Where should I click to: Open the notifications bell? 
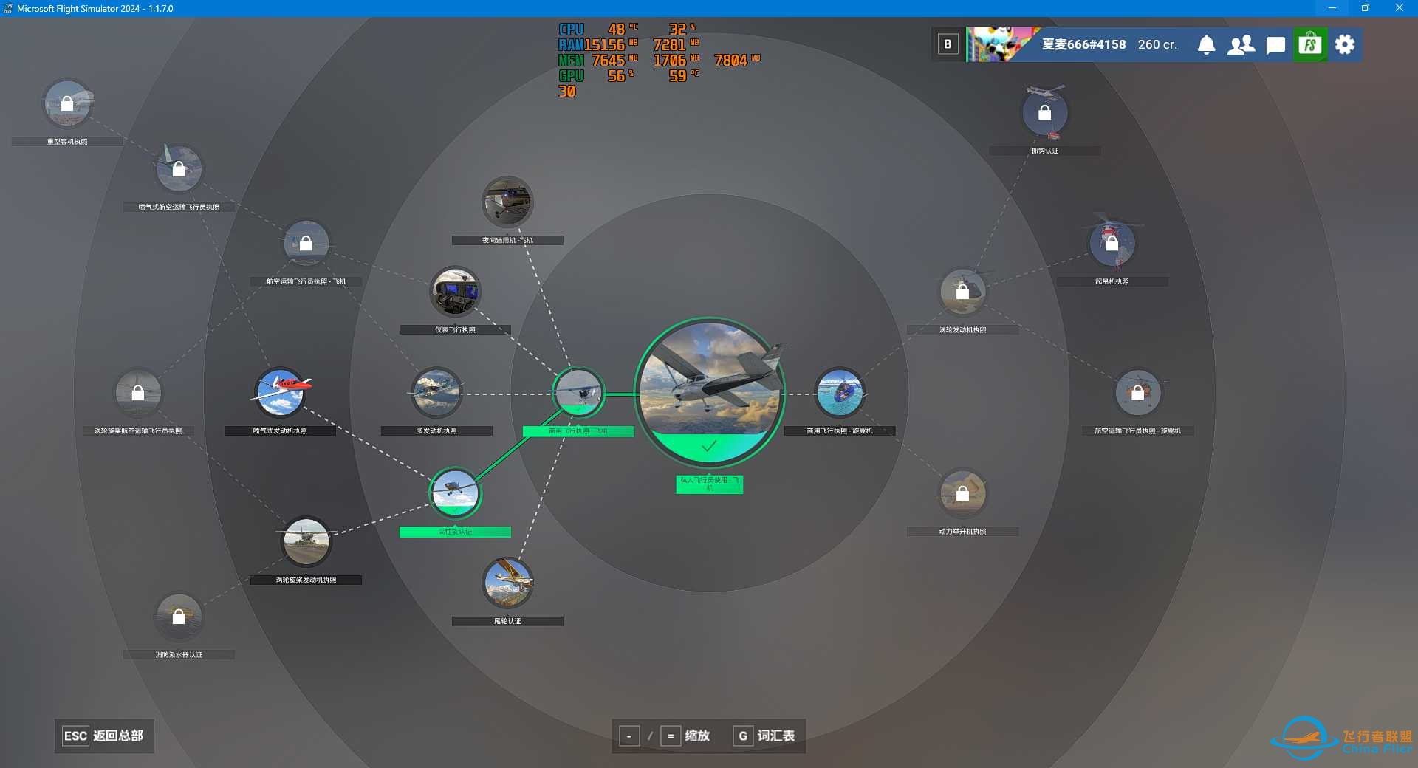1207,44
